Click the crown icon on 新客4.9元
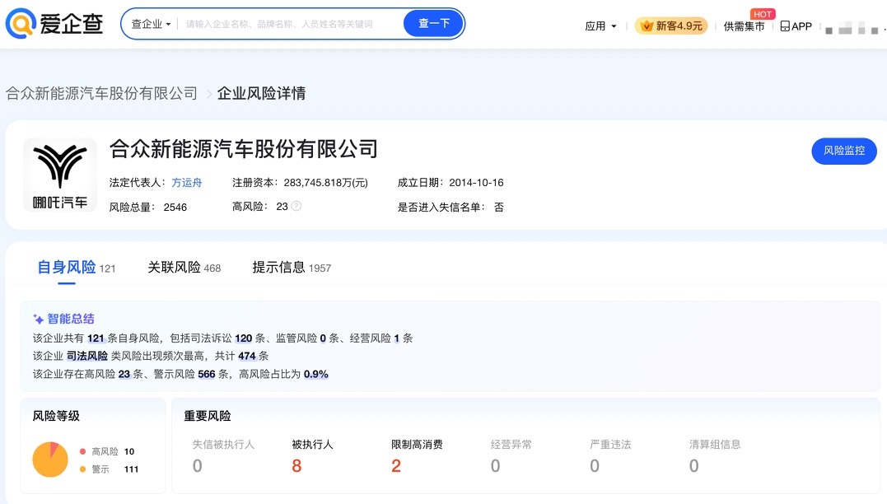The height and width of the screenshot is (504, 887). (x=647, y=26)
